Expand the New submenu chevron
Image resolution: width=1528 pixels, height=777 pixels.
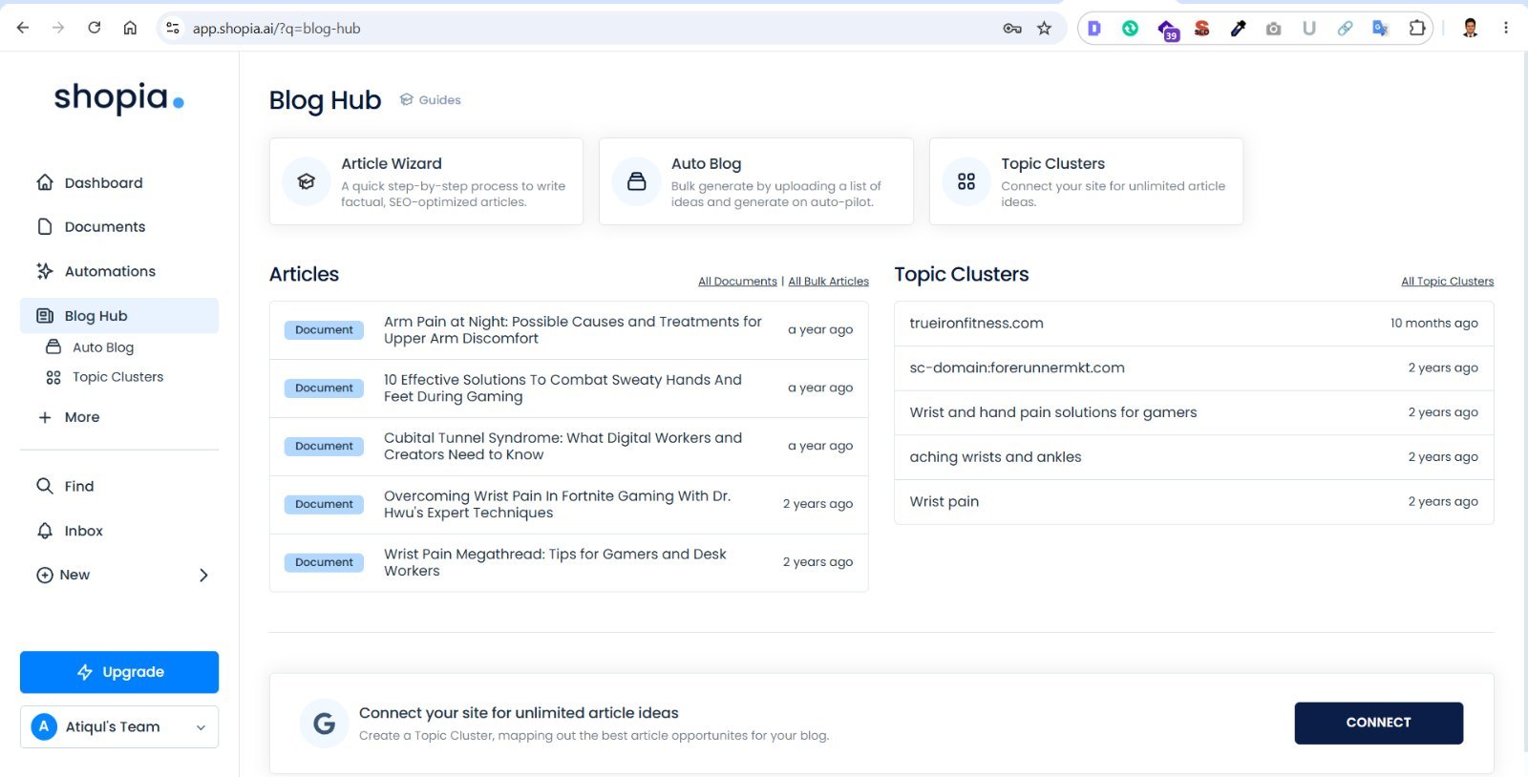pyautogui.click(x=203, y=575)
